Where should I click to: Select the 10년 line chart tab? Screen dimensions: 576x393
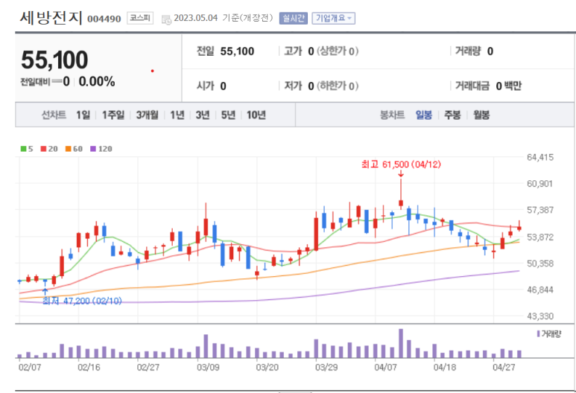pos(256,115)
